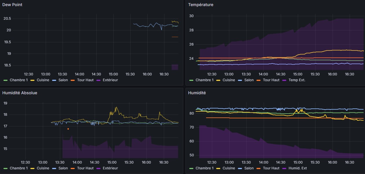Click green Chambre 1 swatch in Dew Point legend
The height and width of the screenshot is (174, 365).
coord(5,80)
